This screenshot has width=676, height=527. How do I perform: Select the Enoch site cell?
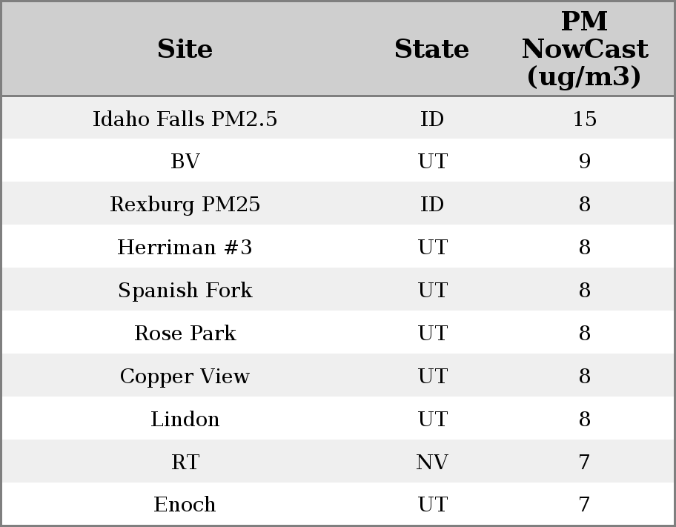point(185,505)
